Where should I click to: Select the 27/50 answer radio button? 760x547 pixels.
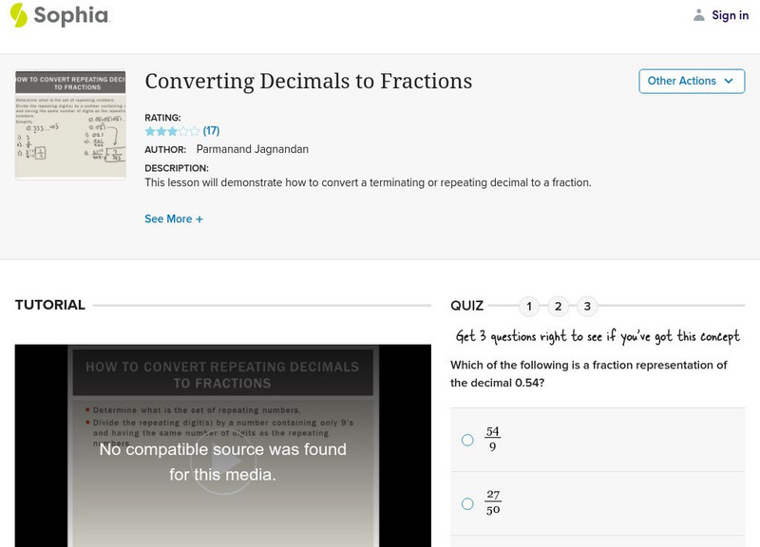point(467,503)
